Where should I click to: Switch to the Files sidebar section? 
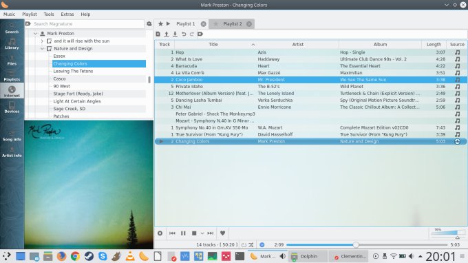pyautogui.click(x=12, y=60)
